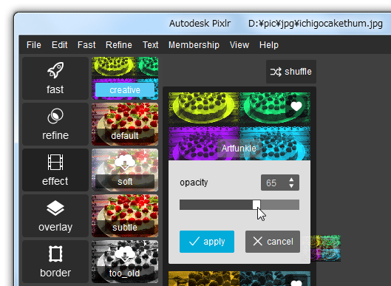Apply the Artfunkle effect
The width and height of the screenshot is (391, 286).
[207, 242]
